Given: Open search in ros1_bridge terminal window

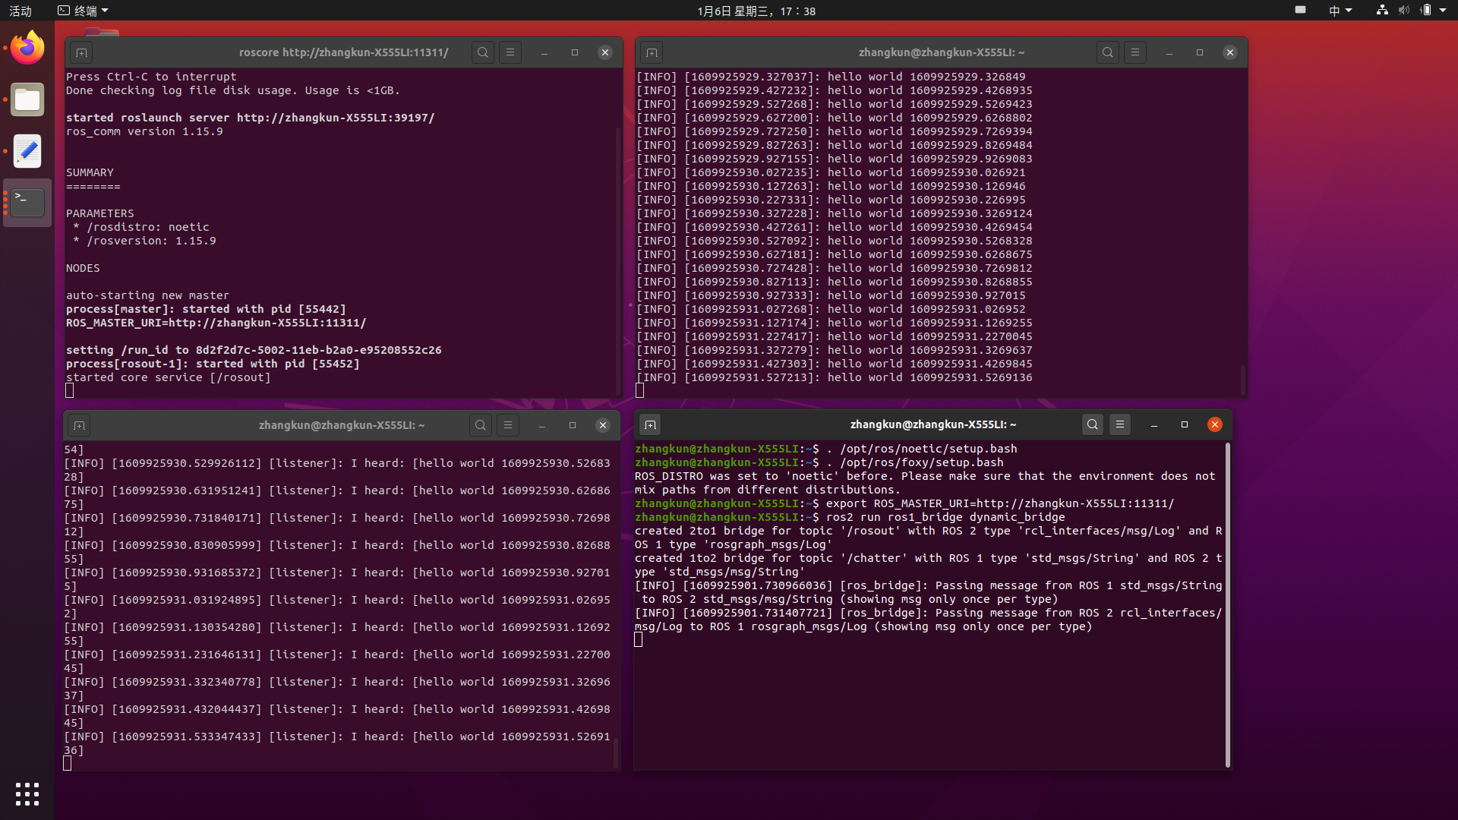Looking at the screenshot, I should pyautogui.click(x=1092, y=424).
